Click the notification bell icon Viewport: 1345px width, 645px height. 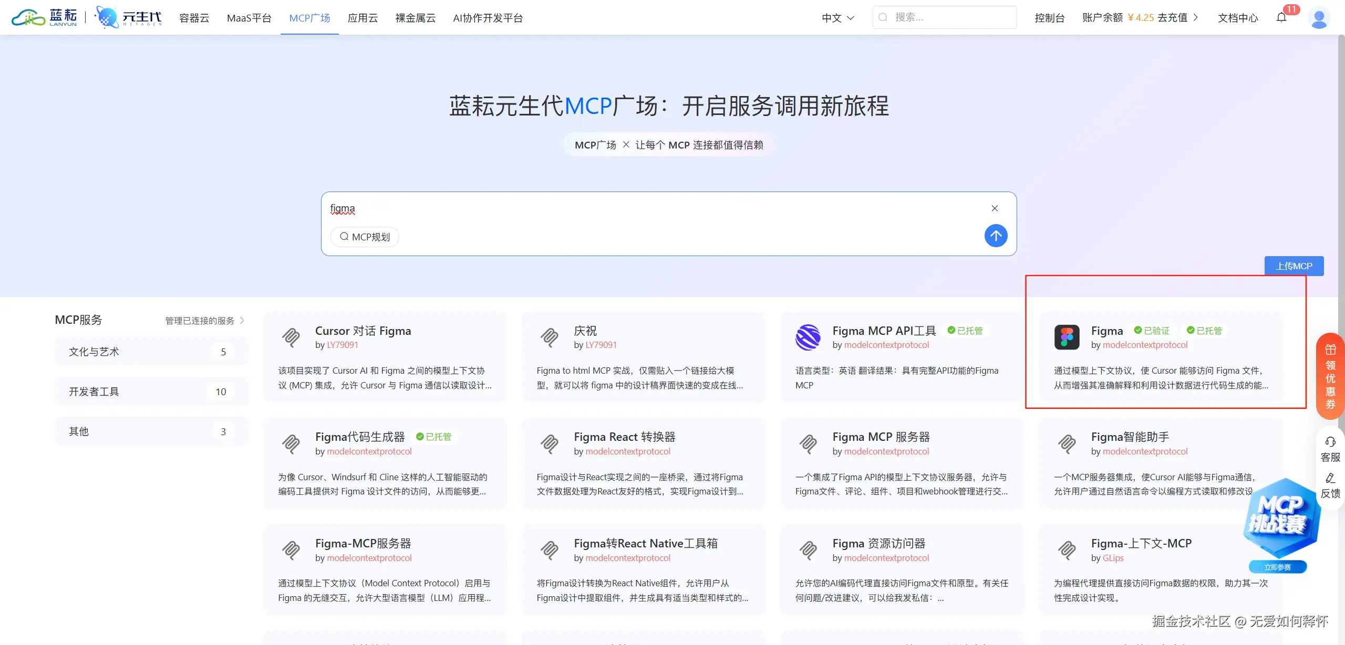[1281, 18]
